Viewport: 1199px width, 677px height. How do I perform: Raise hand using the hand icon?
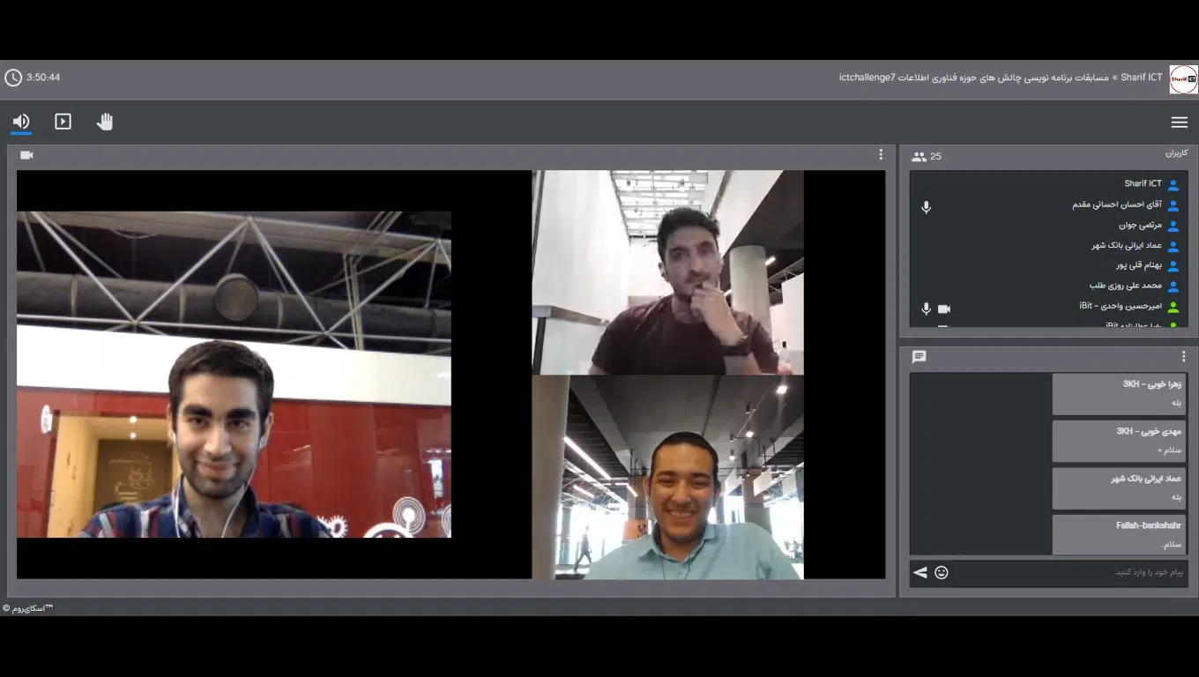point(105,122)
